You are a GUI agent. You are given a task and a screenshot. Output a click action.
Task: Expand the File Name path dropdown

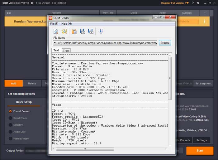pos(55,43)
